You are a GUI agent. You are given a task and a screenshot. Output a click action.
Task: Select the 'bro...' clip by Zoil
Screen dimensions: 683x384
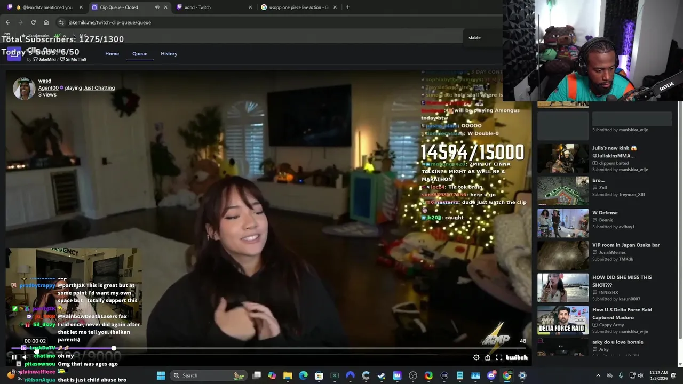coord(605,190)
